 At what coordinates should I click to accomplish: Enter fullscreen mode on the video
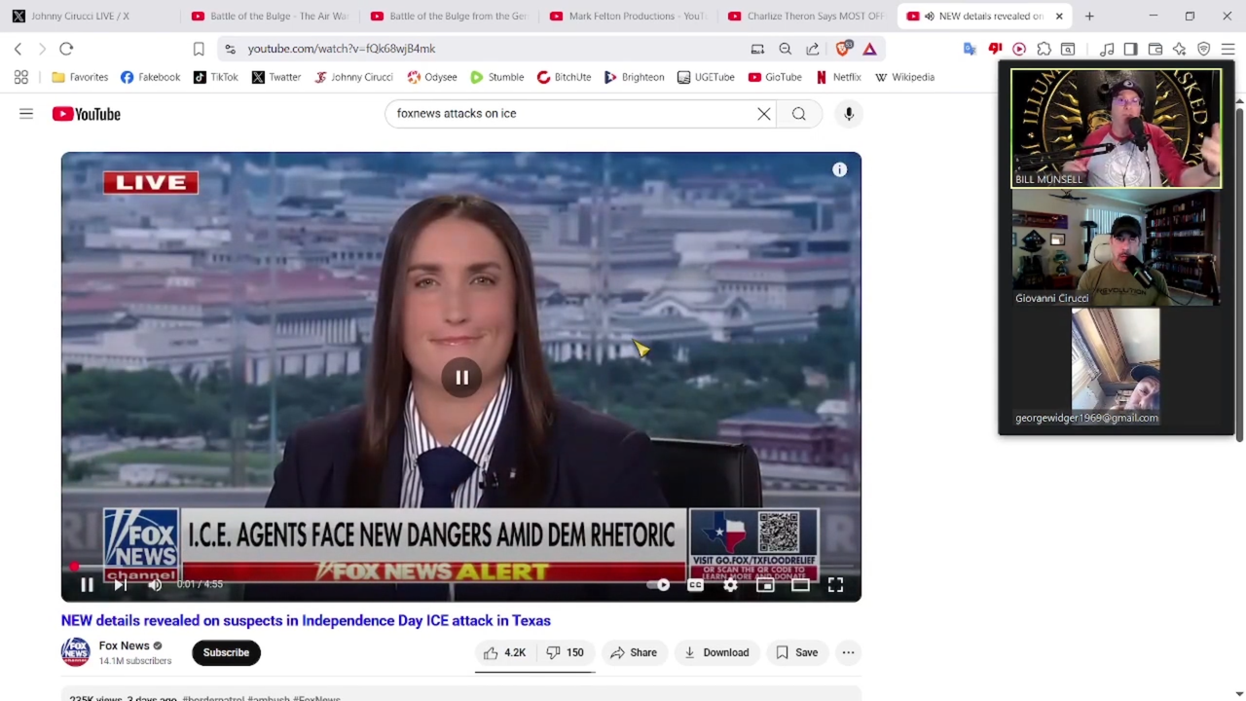(x=835, y=584)
